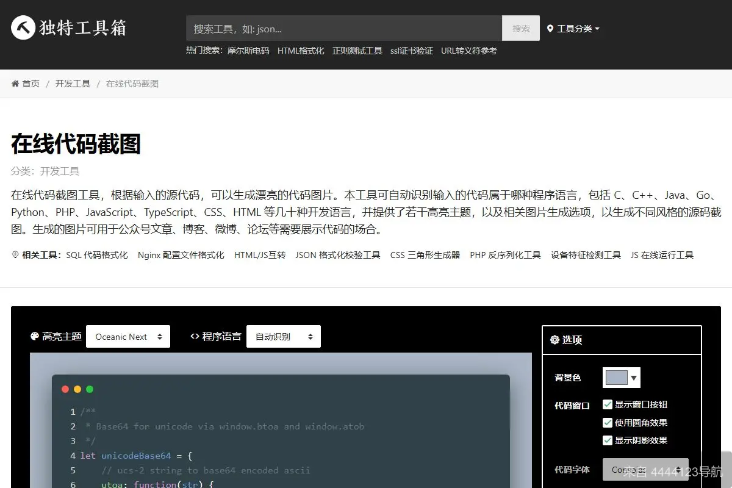Open the Oceanic Next theme dropdown
Image resolution: width=732 pixels, height=488 pixels.
[128, 336]
